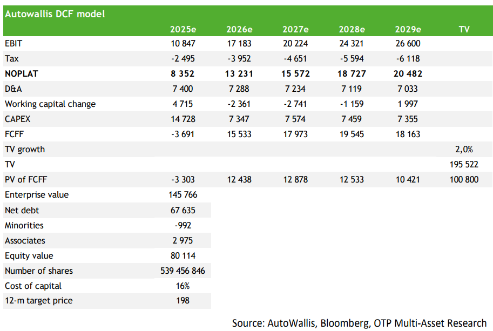Select the 2029e column header
This screenshot has height=331, width=493.
click(x=408, y=29)
